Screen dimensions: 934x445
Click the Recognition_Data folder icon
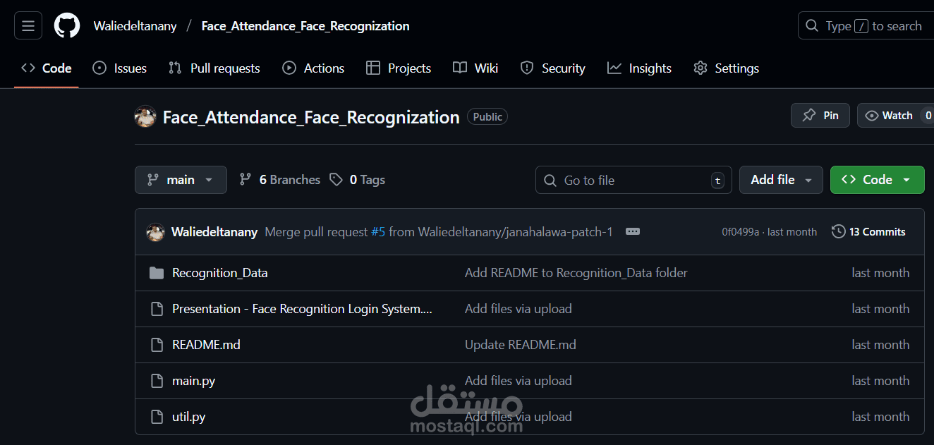coord(157,272)
